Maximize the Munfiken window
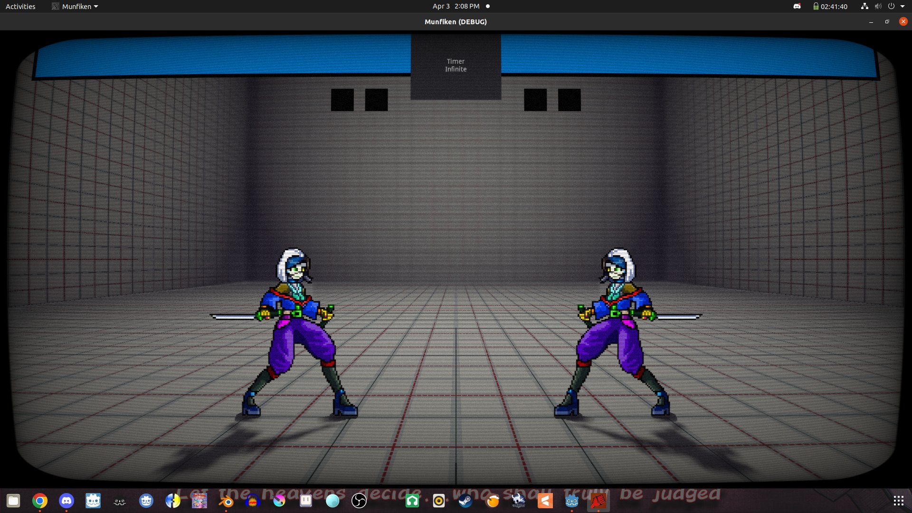 point(887,22)
